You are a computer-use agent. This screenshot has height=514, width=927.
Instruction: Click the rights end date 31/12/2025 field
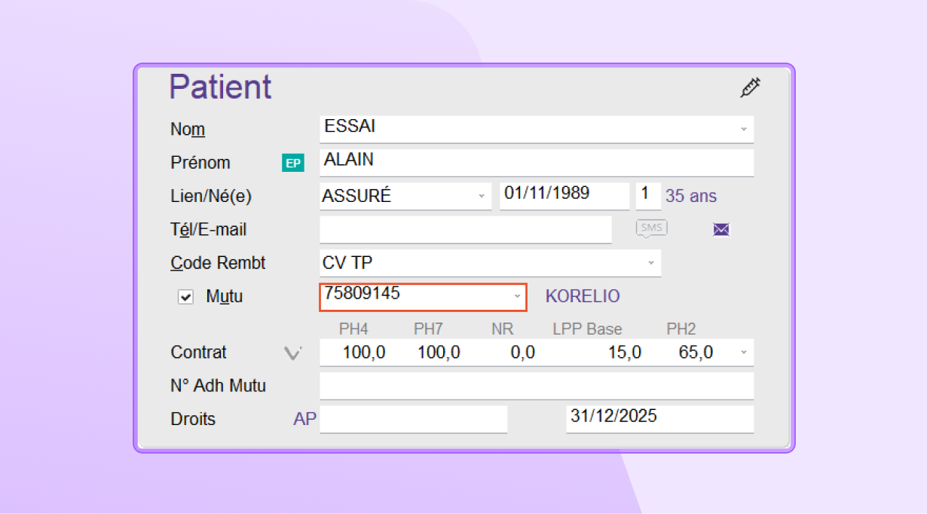(659, 418)
